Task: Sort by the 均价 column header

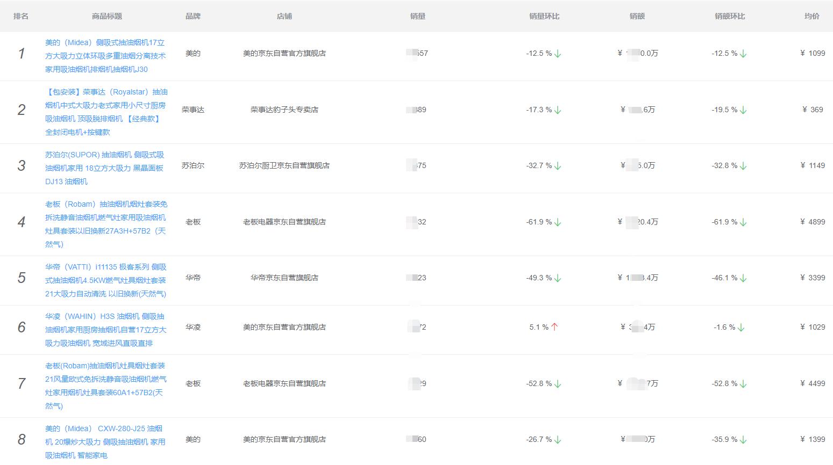Action: 812,16
